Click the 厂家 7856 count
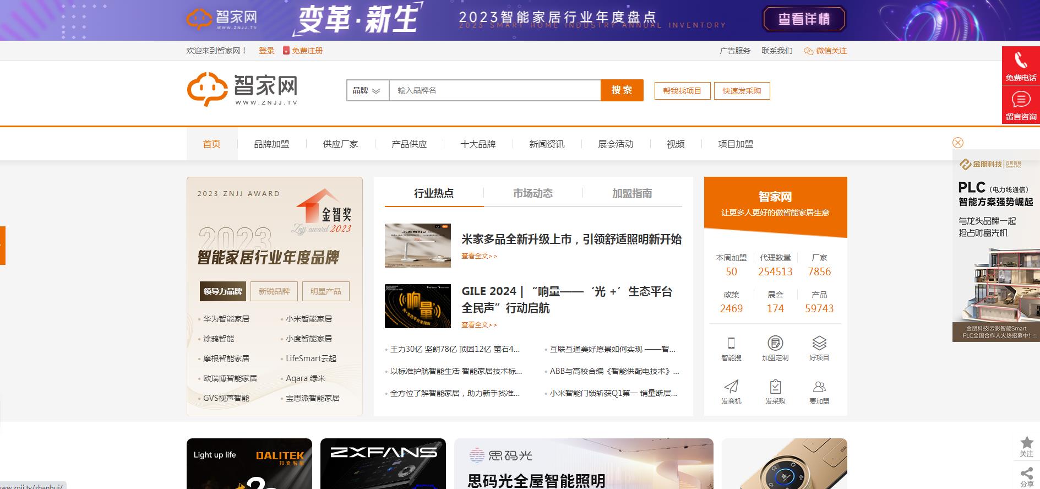This screenshot has height=489, width=1040. coord(819,271)
